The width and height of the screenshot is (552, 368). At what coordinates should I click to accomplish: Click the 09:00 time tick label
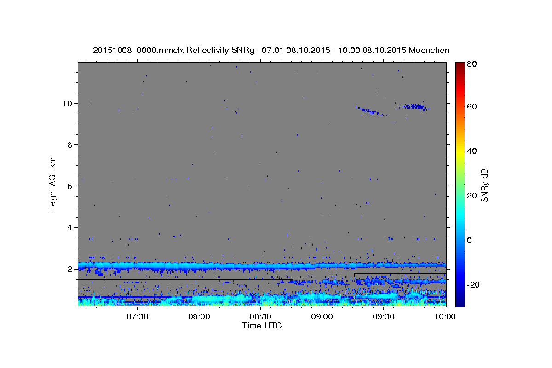(x=322, y=316)
